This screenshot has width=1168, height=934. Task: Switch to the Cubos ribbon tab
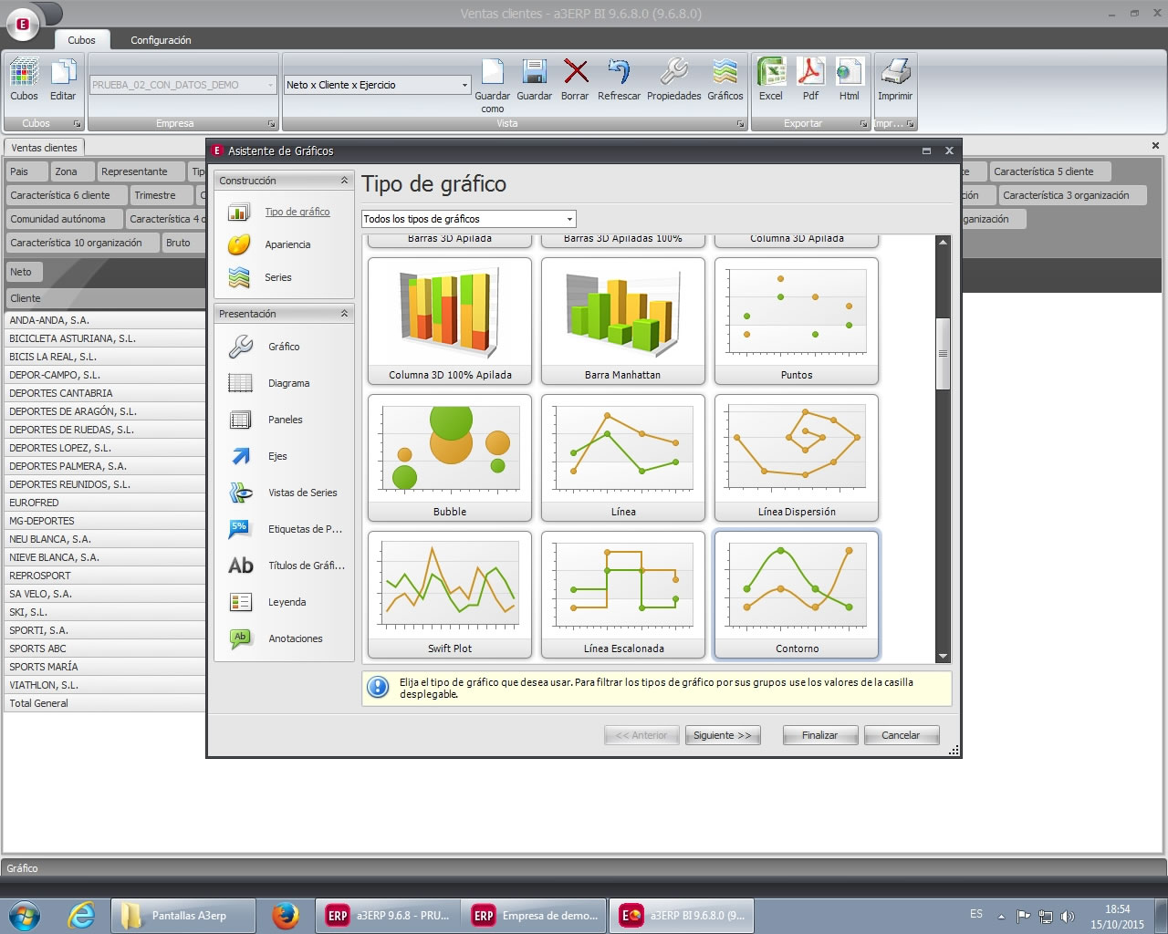point(81,40)
